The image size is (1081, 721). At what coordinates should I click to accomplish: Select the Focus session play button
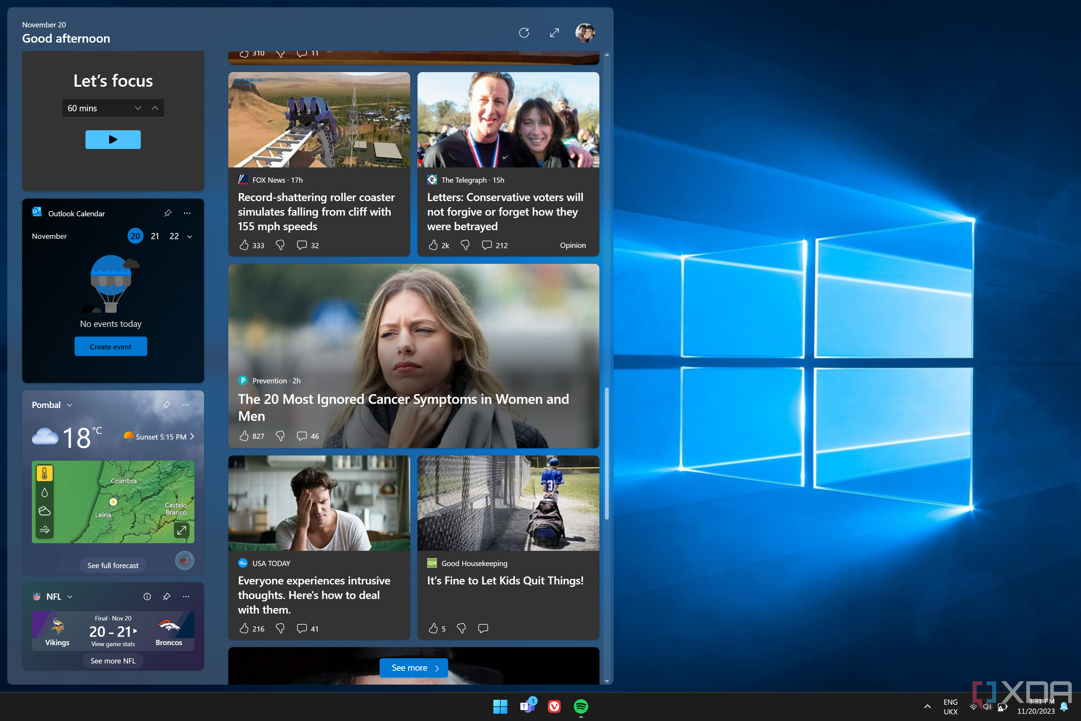point(113,139)
